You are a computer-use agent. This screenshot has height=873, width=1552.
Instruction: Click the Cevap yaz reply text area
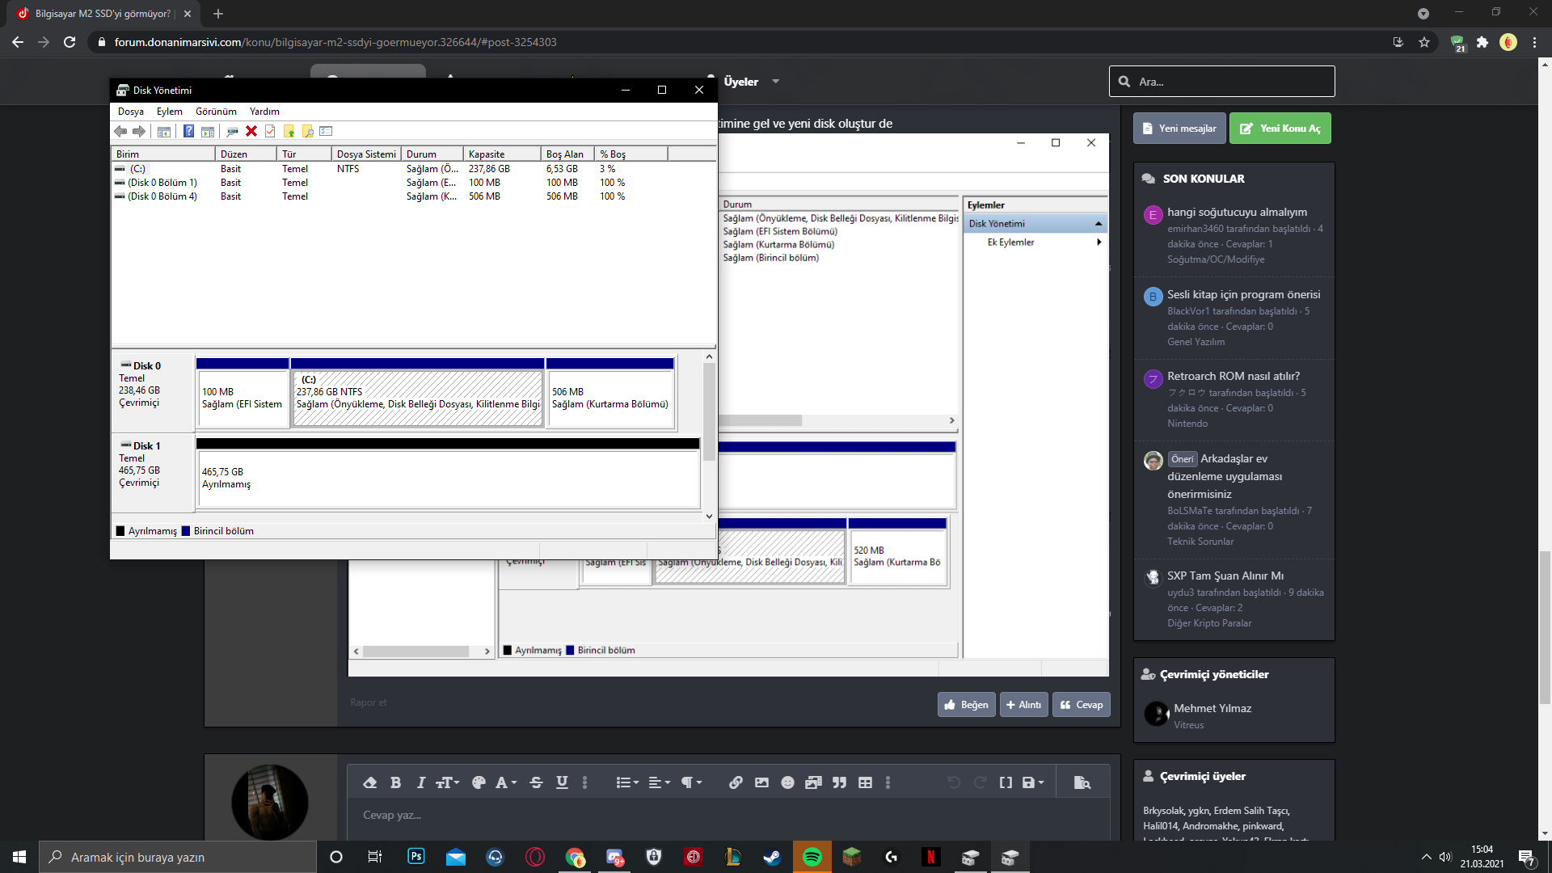pos(727,818)
